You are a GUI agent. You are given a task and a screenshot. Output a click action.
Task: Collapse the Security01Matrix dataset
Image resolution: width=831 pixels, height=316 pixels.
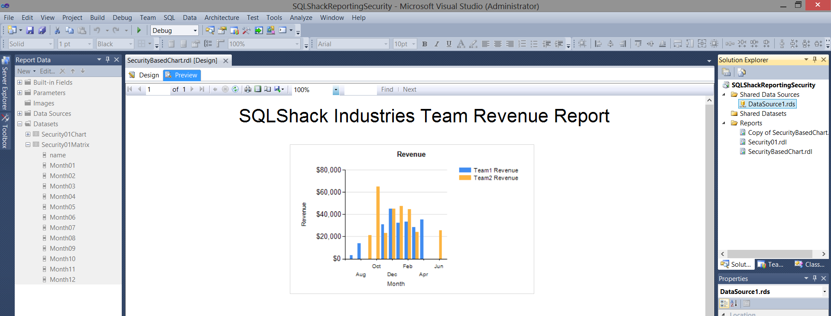click(x=28, y=144)
